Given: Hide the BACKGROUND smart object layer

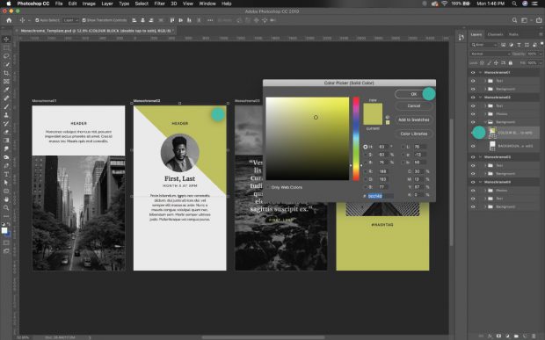Looking at the screenshot, I should pyautogui.click(x=473, y=146).
